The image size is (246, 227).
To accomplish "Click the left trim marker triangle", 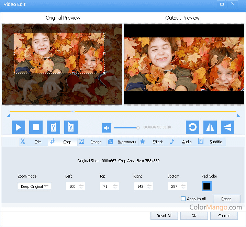I will (x=9, y=116).
